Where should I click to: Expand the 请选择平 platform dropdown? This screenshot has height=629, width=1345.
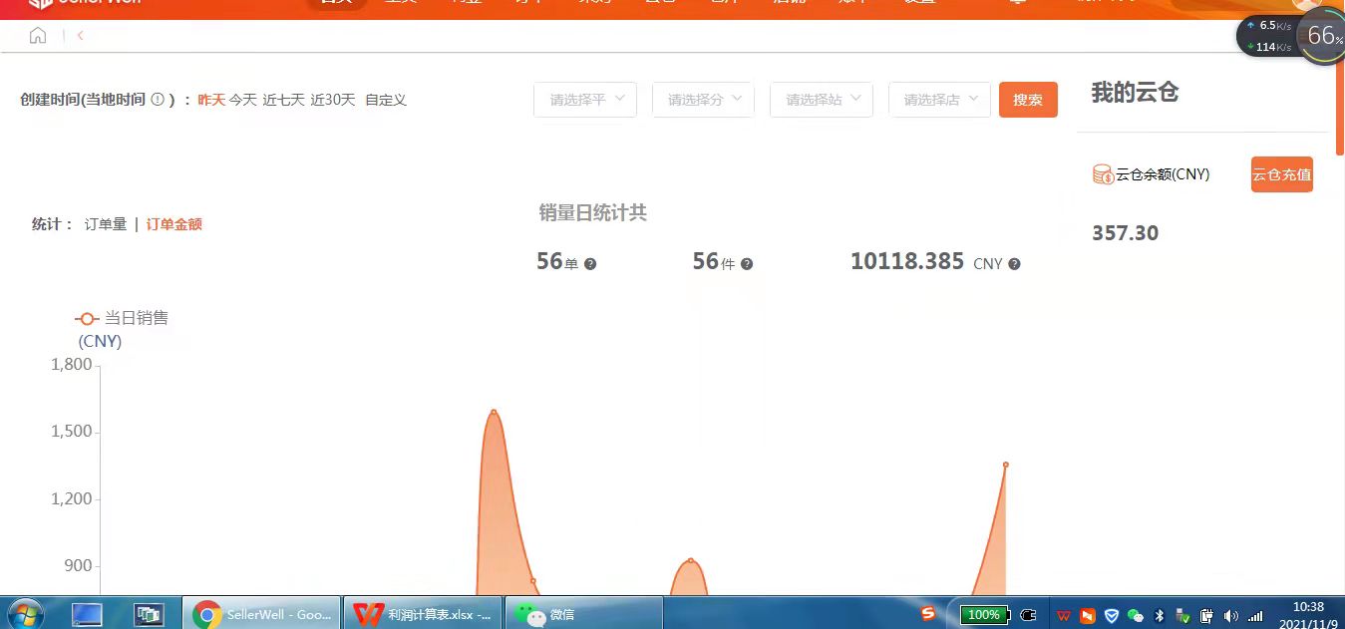coord(585,100)
